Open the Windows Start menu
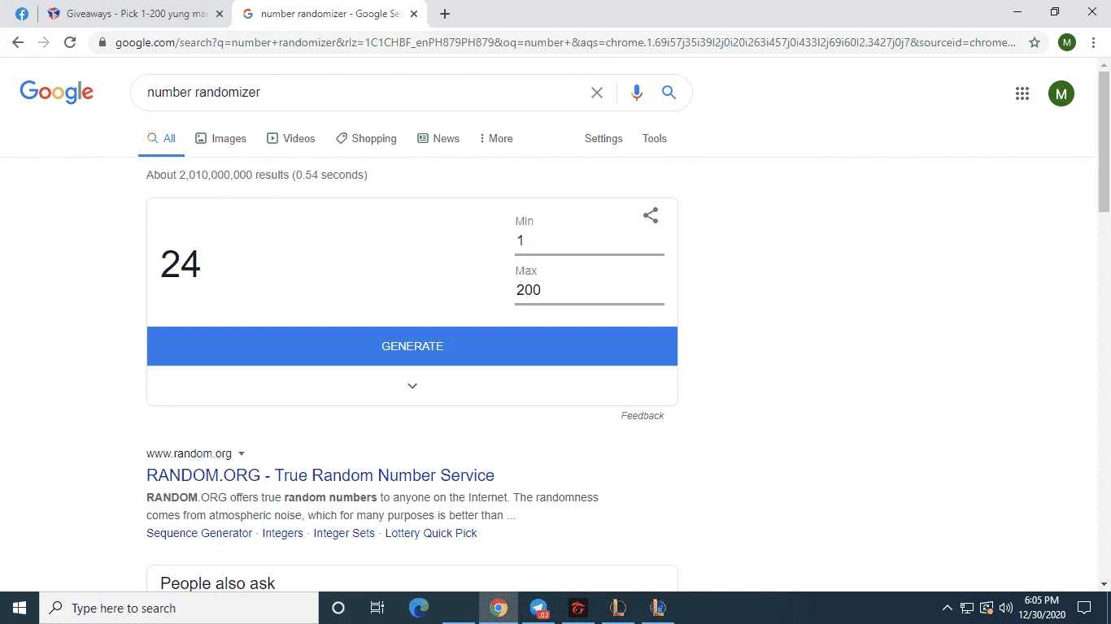The image size is (1111, 624). coord(20,608)
